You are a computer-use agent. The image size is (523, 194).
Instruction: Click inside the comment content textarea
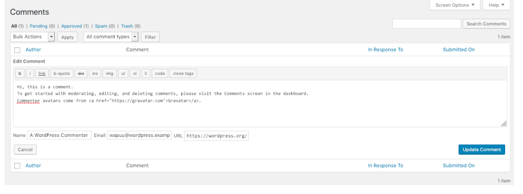click(x=260, y=103)
